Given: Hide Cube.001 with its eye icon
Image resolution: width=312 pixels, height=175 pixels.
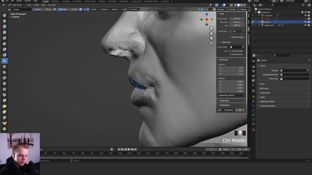Looking at the screenshot, I should point(306,16).
